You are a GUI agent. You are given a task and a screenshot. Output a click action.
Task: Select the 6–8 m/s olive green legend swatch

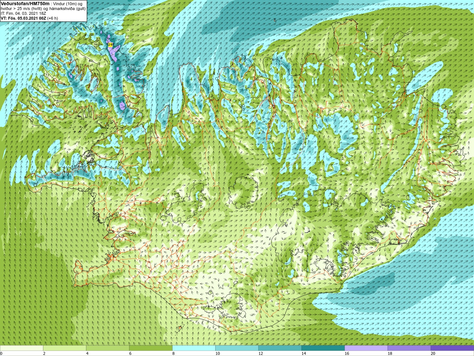[x=151, y=348]
